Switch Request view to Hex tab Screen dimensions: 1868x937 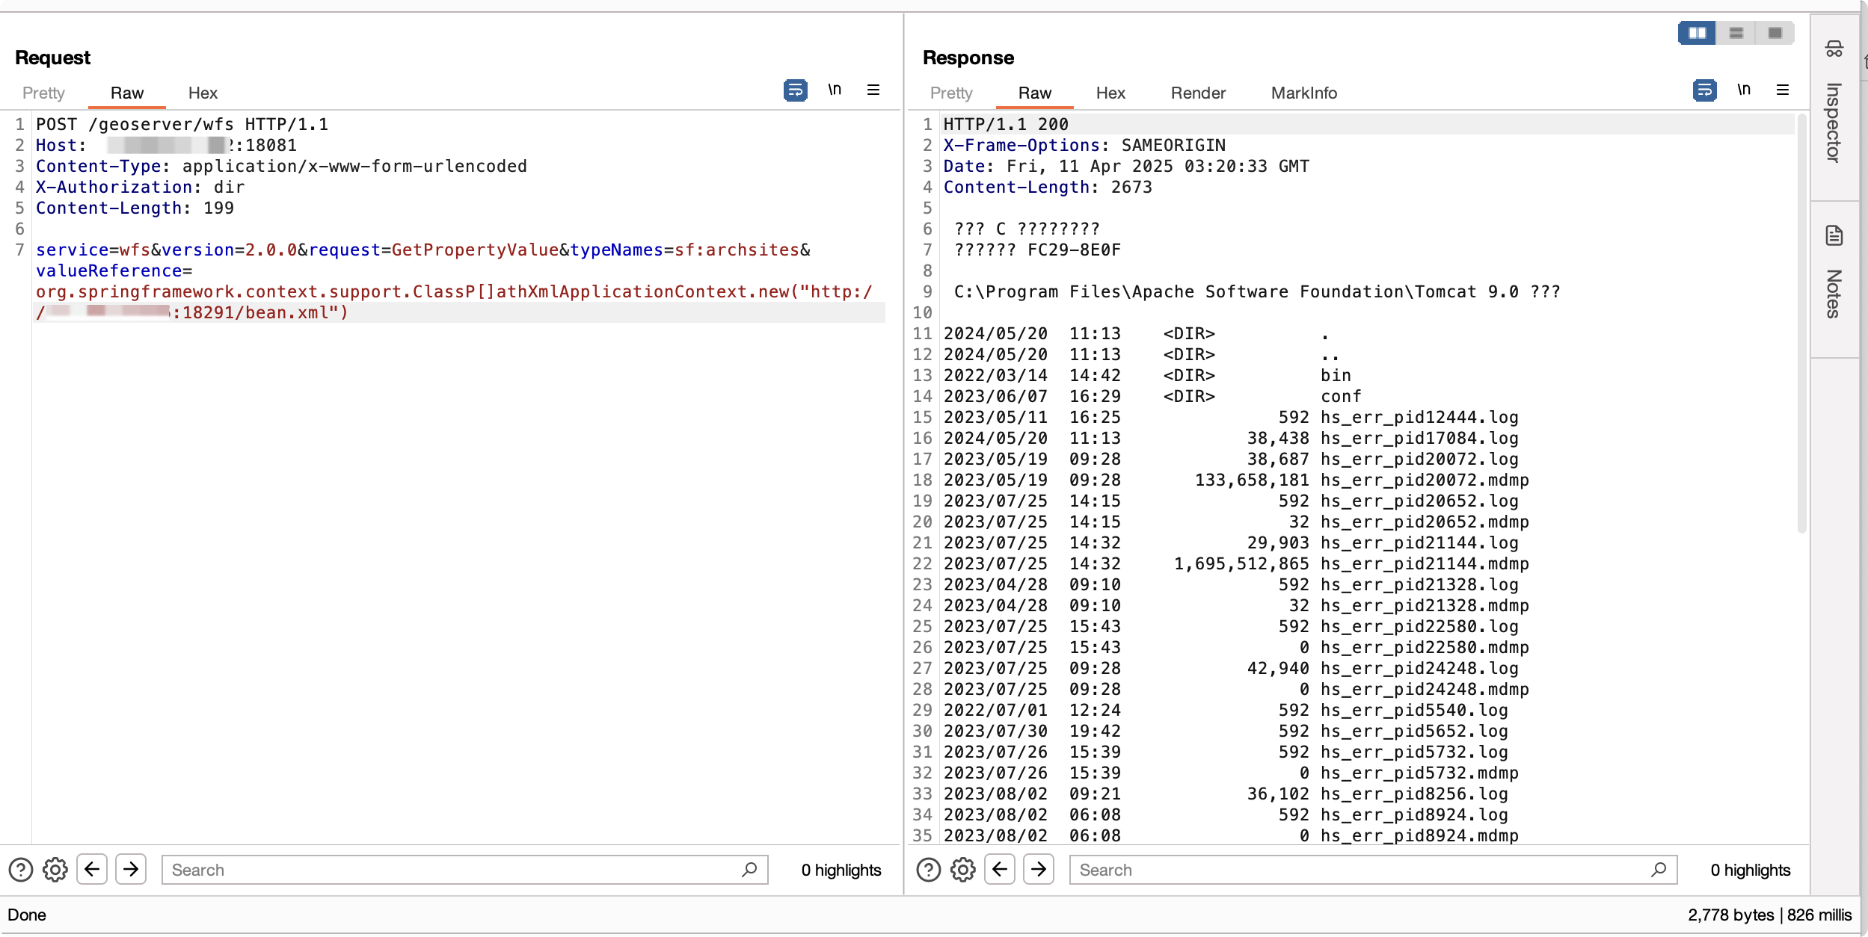(x=203, y=93)
